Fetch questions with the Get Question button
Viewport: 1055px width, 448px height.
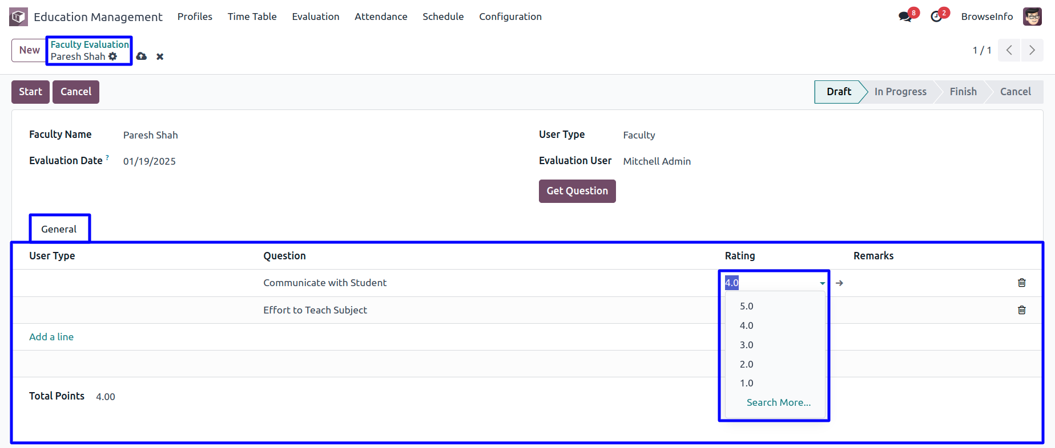577,191
